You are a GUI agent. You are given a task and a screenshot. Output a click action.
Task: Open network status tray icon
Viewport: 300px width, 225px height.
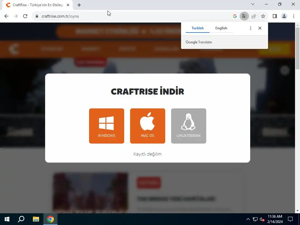tap(255, 219)
